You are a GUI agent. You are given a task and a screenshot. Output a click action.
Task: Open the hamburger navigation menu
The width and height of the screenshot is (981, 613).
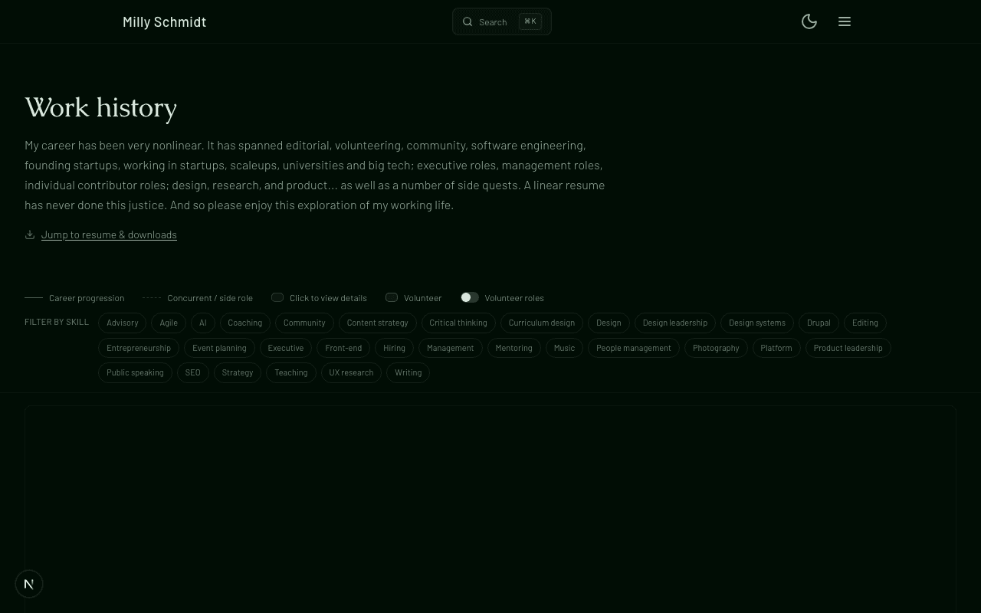[x=845, y=21]
